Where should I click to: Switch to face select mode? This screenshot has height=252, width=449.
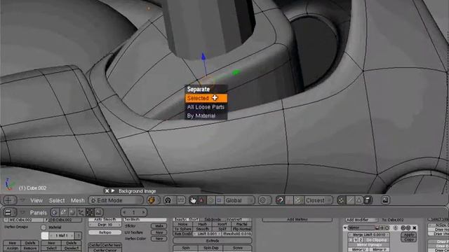click(x=358, y=200)
